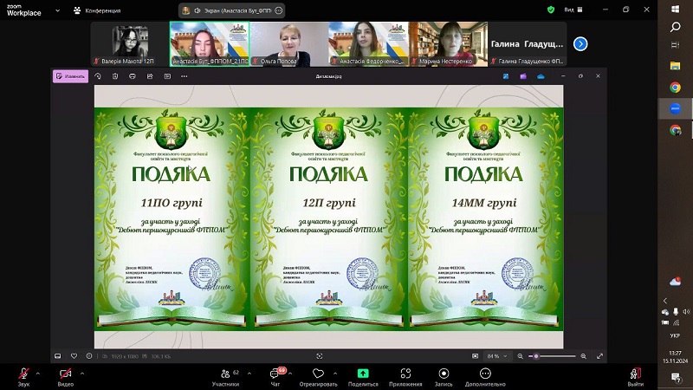Click the actual size icon beside zoom percent
The width and height of the screenshot is (693, 390).
click(x=475, y=356)
